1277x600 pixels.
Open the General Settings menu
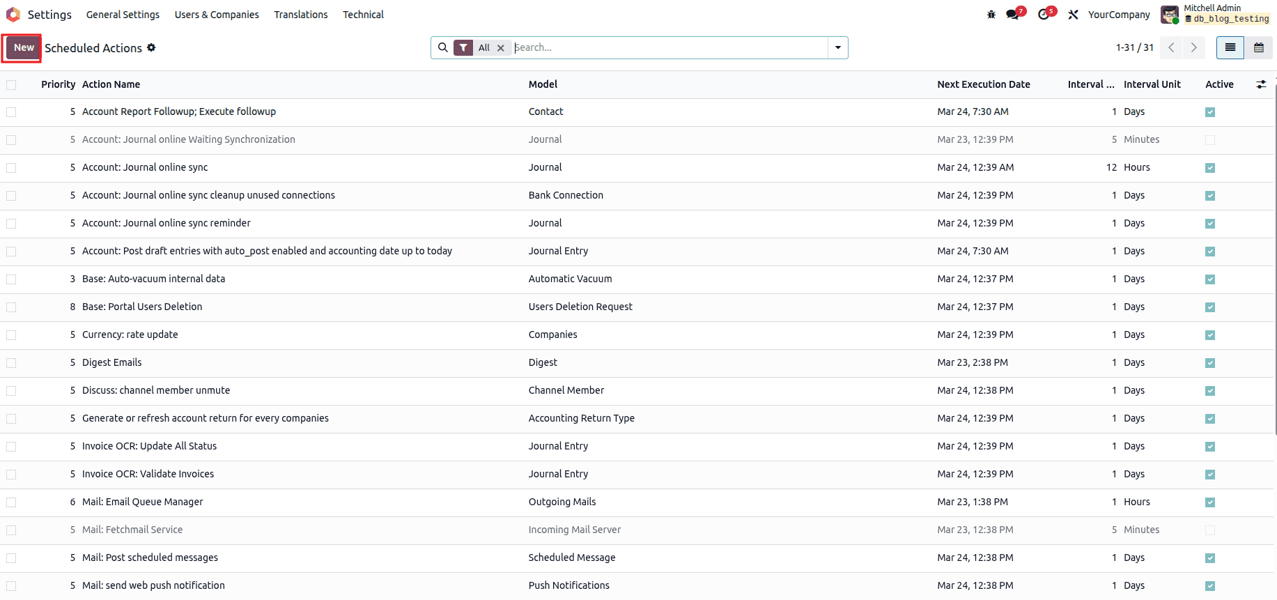click(123, 15)
